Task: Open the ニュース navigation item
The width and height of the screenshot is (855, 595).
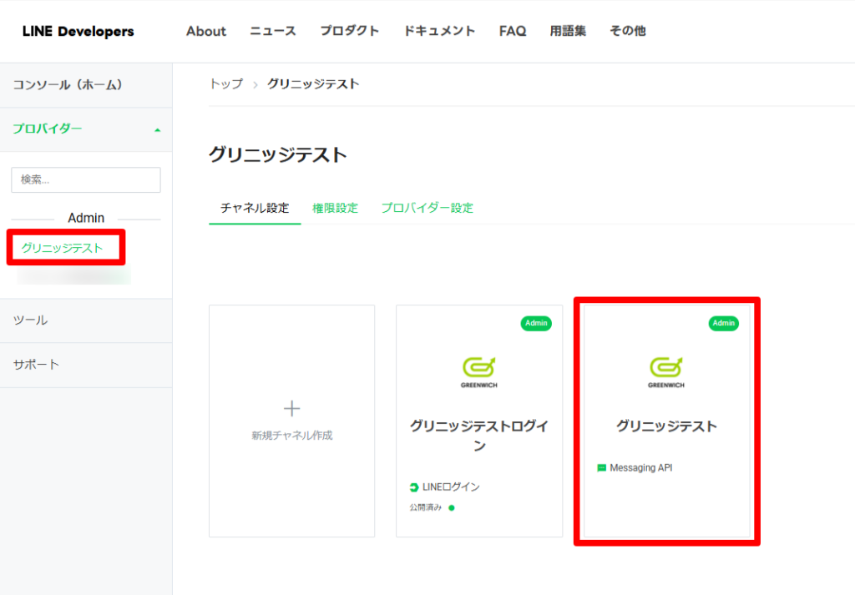Action: (x=273, y=31)
